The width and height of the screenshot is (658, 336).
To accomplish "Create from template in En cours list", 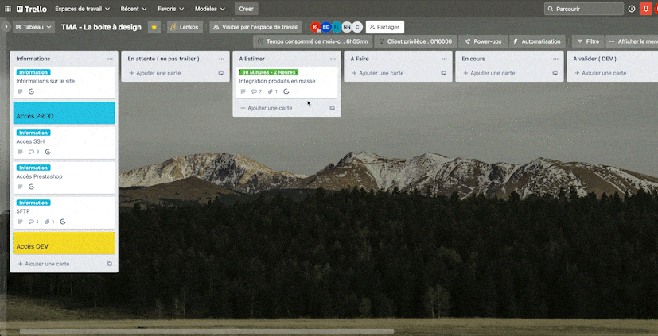I will point(555,73).
